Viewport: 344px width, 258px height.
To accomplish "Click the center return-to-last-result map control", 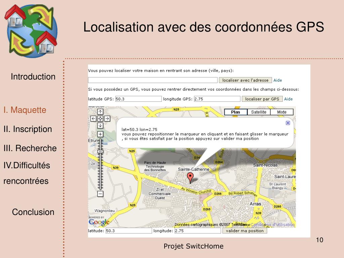I will click(100, 119).
